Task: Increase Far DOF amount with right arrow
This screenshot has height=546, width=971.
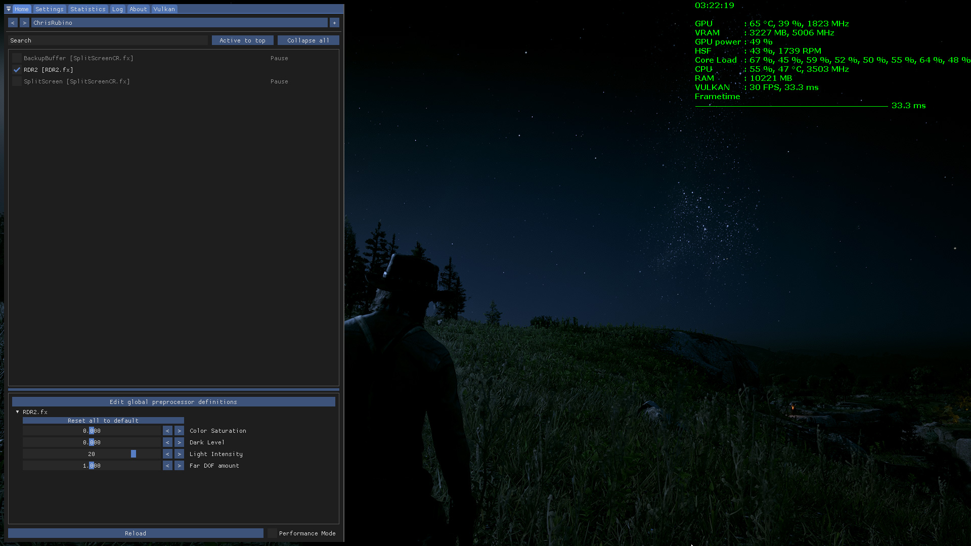Action: [x=179, y=466]
